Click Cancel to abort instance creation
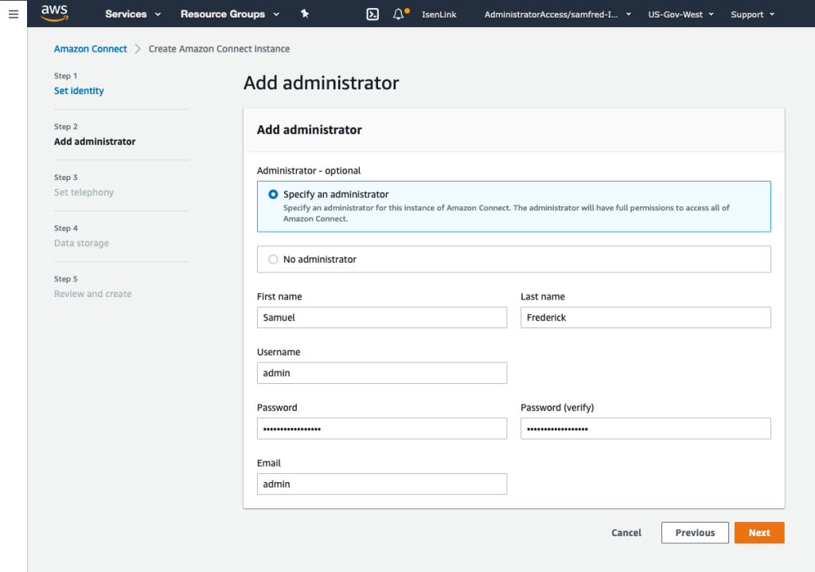Image resolution: width=815 pixels, height=572 pixels. 626,532
